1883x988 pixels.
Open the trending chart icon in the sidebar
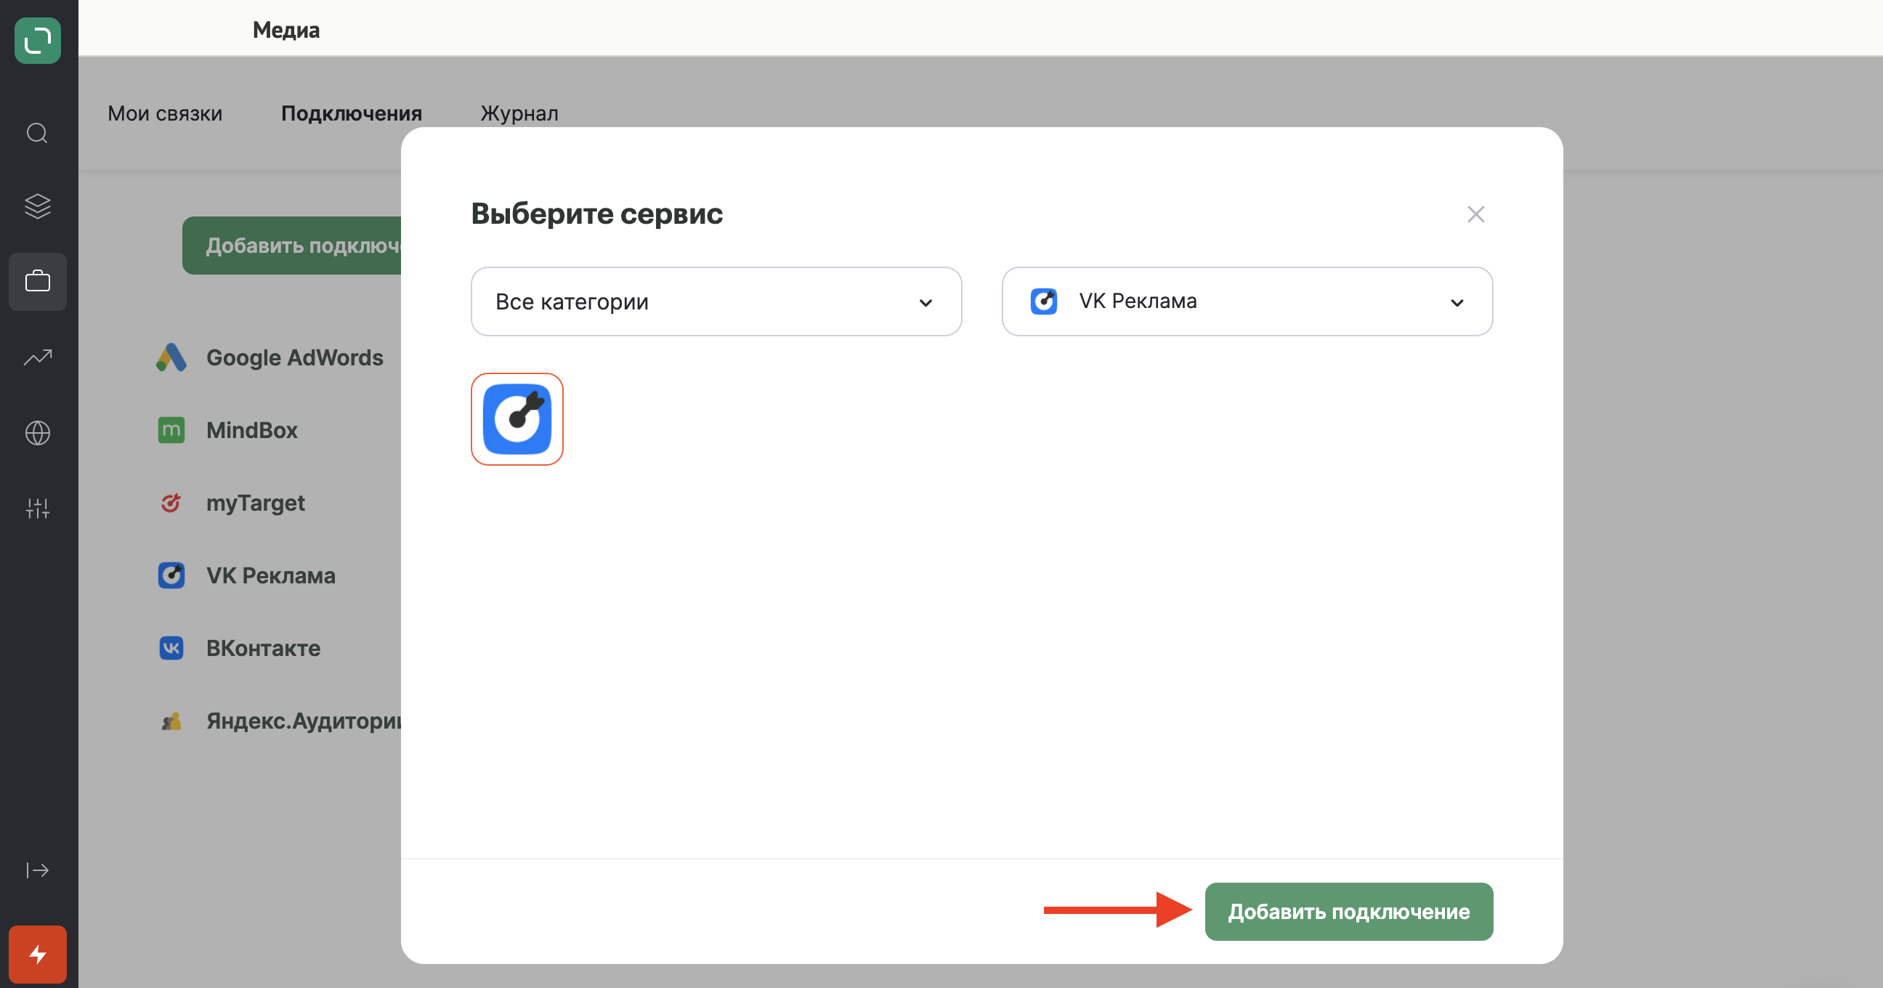pyautogui.click(x=37, y=357)
